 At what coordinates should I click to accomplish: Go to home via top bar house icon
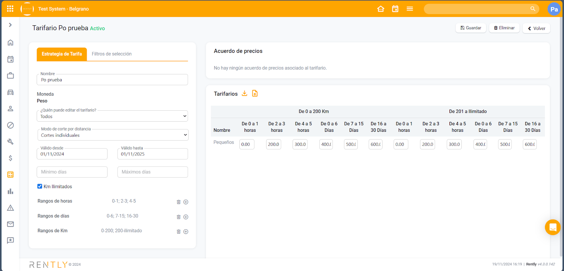tap(381, 9)
